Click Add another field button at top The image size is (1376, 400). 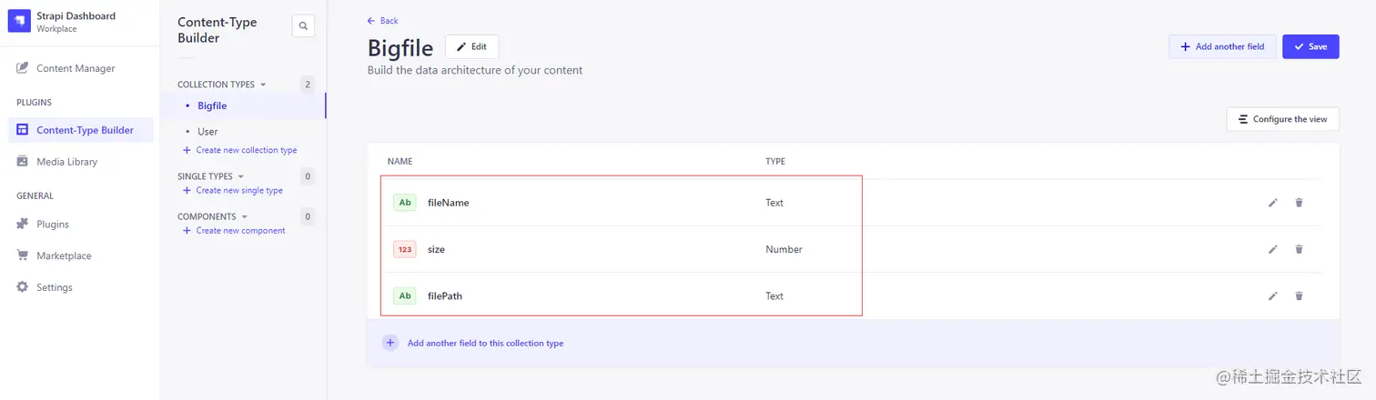1222,46
